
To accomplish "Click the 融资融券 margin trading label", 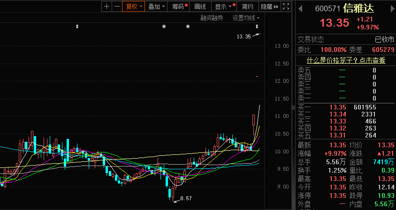I will click(x=212, y=18).
